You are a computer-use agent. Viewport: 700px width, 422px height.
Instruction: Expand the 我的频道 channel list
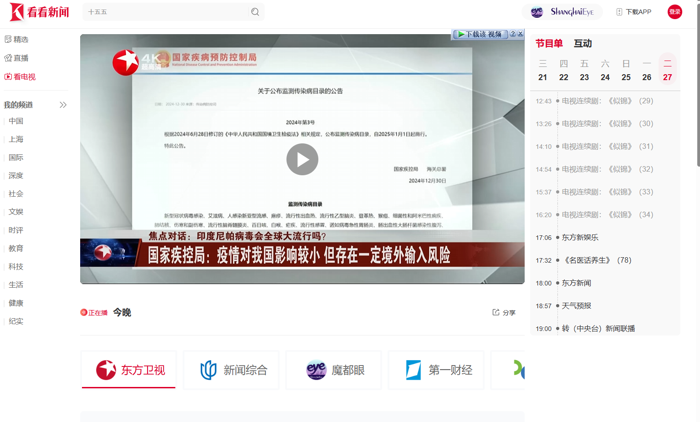[63, 104]
